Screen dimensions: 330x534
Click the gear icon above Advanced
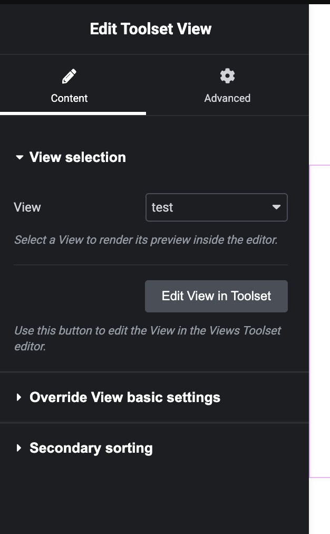(x=227, y=76)
